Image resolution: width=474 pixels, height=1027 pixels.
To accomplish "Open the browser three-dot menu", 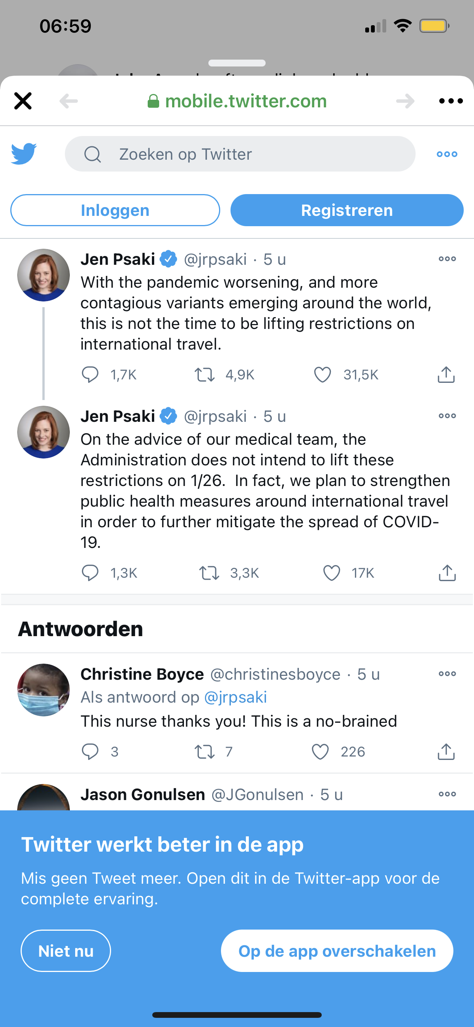I will [x=450, y=101].
